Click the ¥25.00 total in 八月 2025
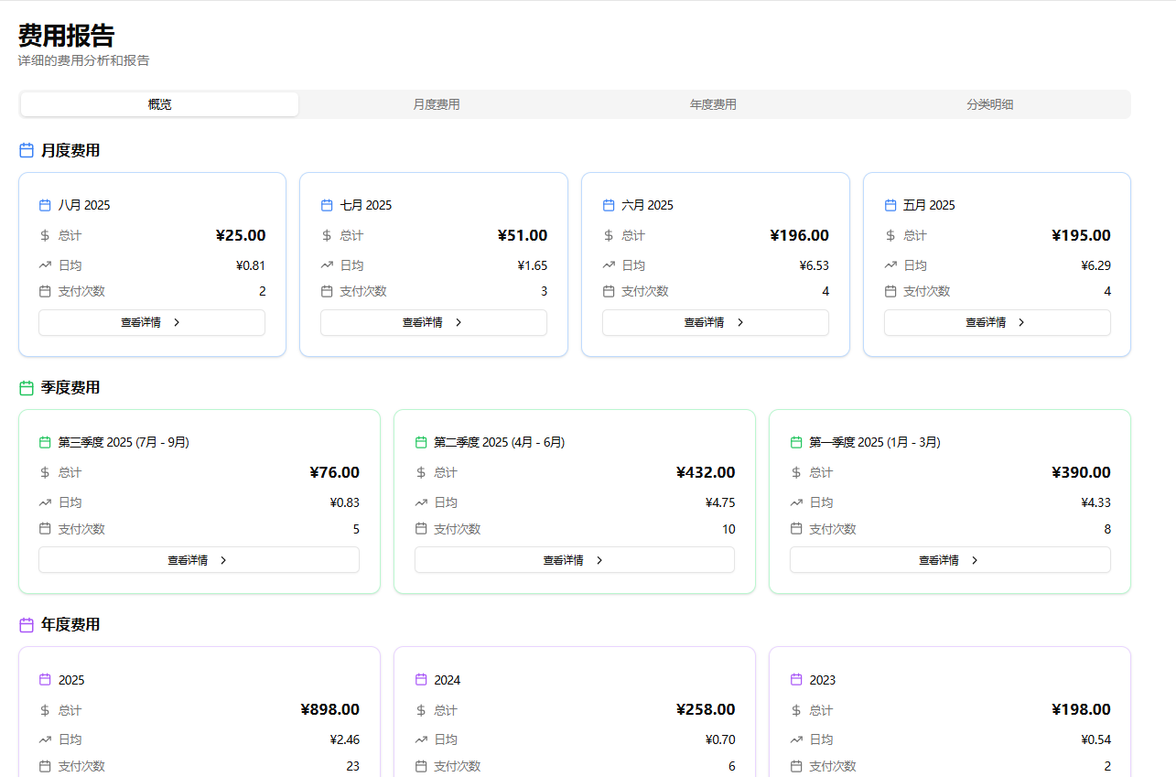Image resolution: width=1176 pixels, height=777 pixels. point(241,235)
